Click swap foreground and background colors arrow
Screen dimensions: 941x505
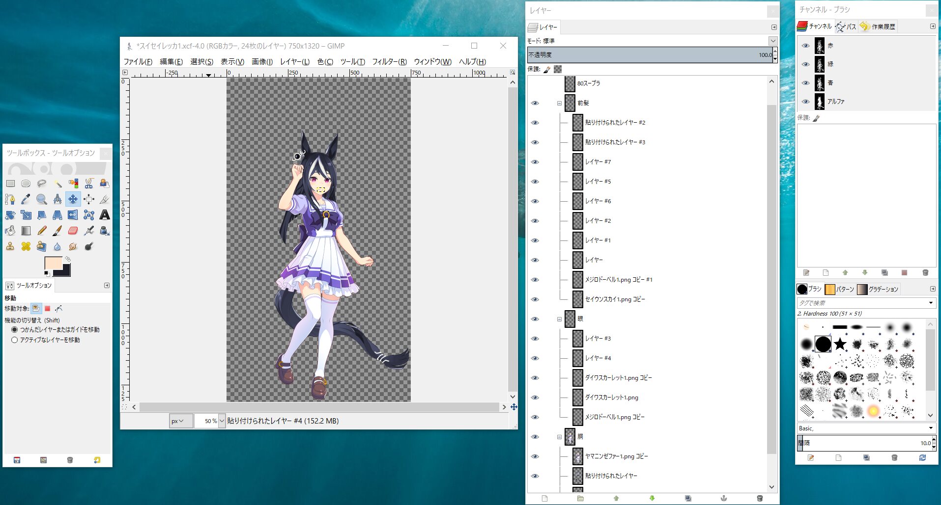tap(68, 259)
